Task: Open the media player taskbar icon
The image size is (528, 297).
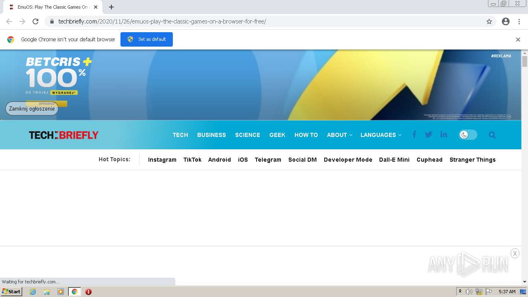Action: [61, 292]
